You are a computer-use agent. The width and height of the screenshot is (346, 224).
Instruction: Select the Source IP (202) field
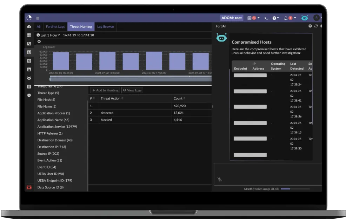48,154
